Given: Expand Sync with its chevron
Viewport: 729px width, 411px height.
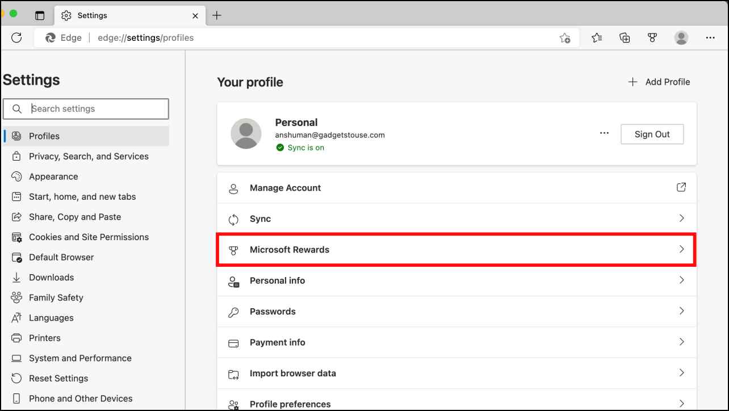Looking at the screenshot, I should (x=682, y=218).
